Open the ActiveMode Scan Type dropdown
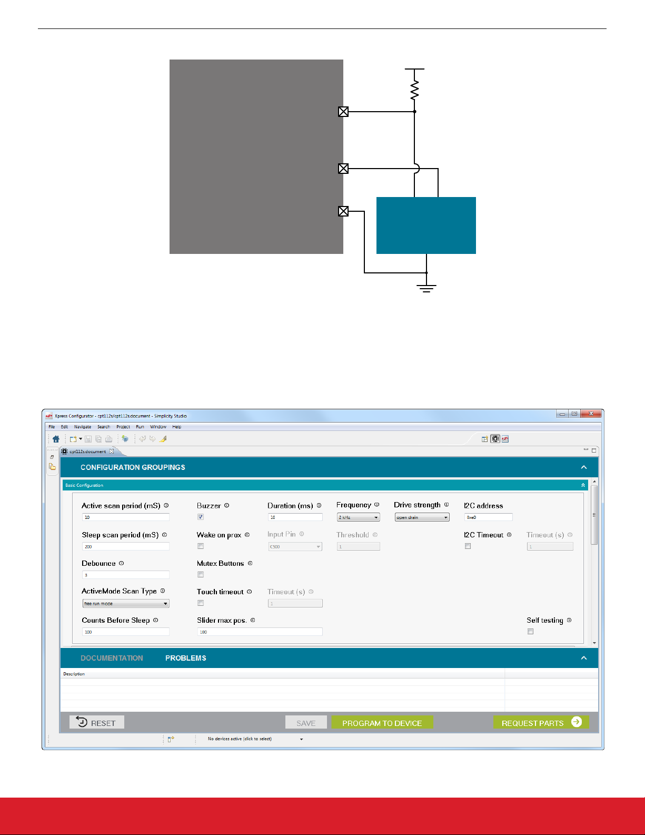 pyautogui.click(x=126, y=604)
